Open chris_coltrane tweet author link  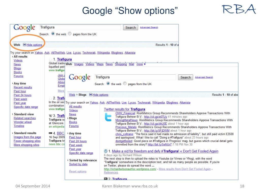point(124,134)
